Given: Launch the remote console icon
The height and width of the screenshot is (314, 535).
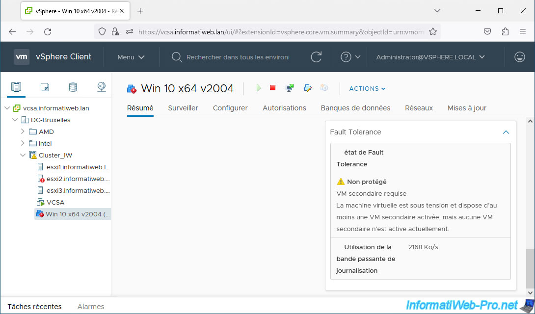Looking at the screenshot, I should click(290, 88).
